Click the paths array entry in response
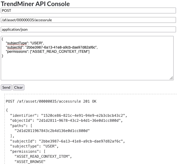The image size is (177, 164). coord(52,131)
